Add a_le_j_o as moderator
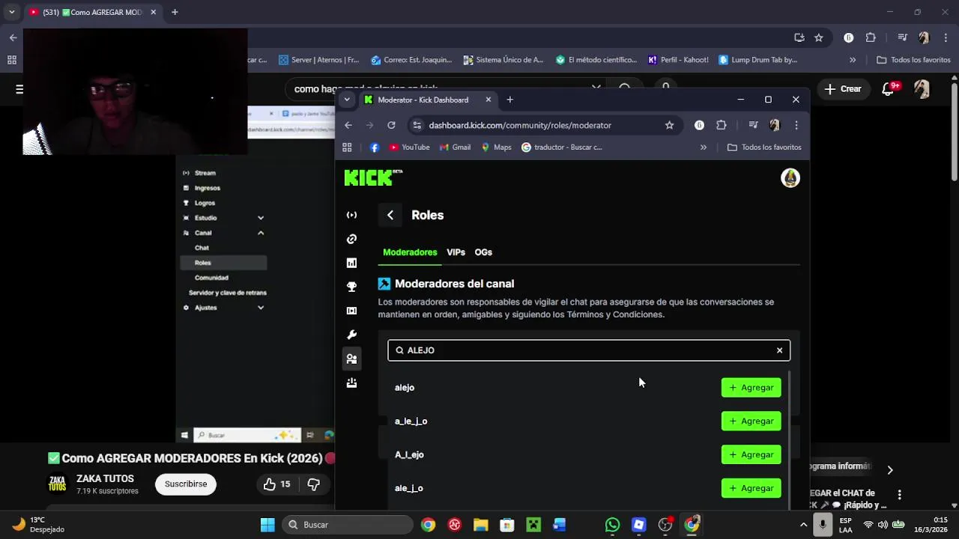 coord(751,421)
